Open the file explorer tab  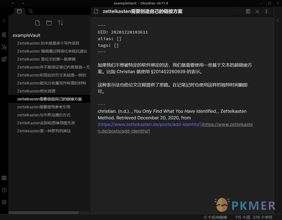19,11
